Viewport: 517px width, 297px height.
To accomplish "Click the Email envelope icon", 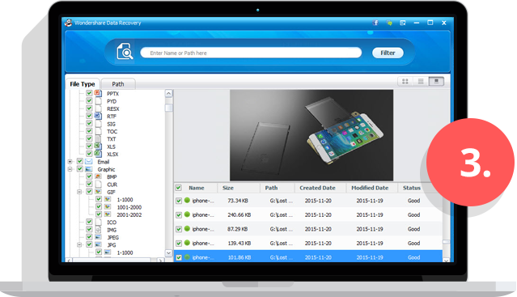I will (x=89, y=162).
